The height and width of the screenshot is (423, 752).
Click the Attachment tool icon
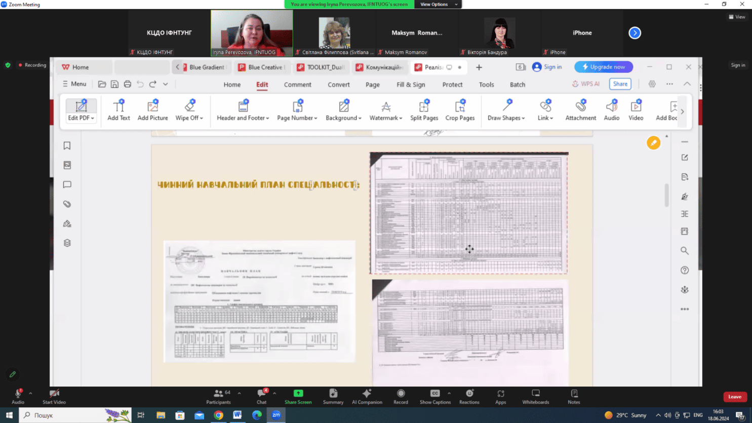[580, 106]
